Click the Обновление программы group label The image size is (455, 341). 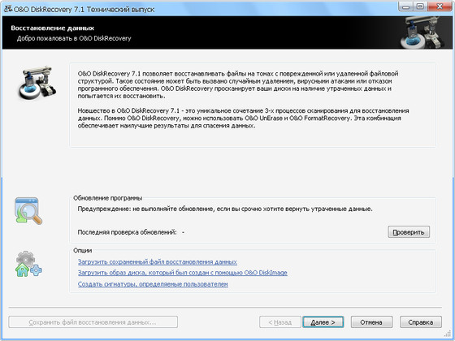(x=107, y=198)
